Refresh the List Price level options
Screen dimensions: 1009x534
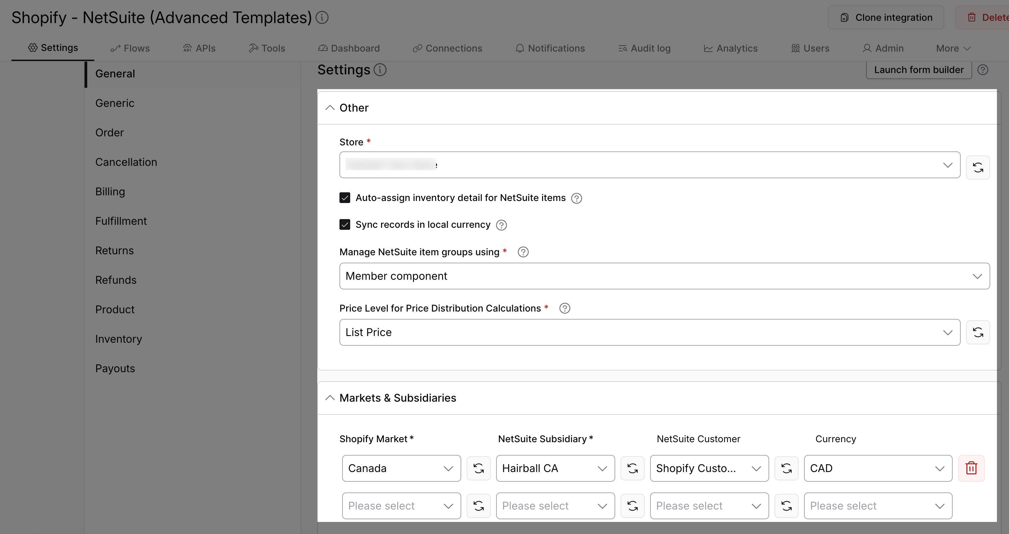coord(978,333)
